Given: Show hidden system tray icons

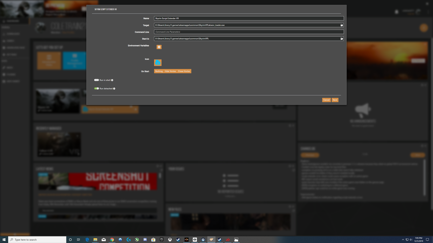Looking at the screenshot, I should [x=403, y=240].
